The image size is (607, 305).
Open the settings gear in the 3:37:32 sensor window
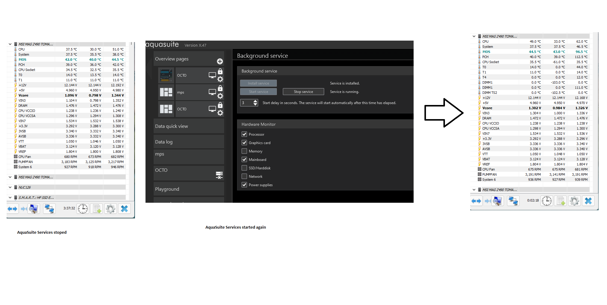point(111,209)
